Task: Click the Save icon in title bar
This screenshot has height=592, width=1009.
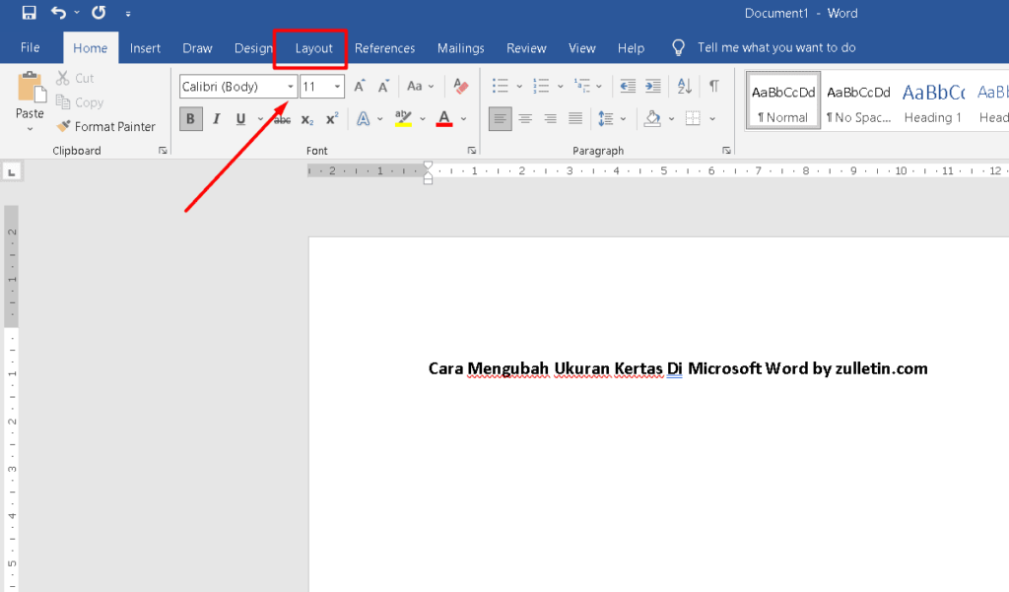Action: click(x=29, y=14)
